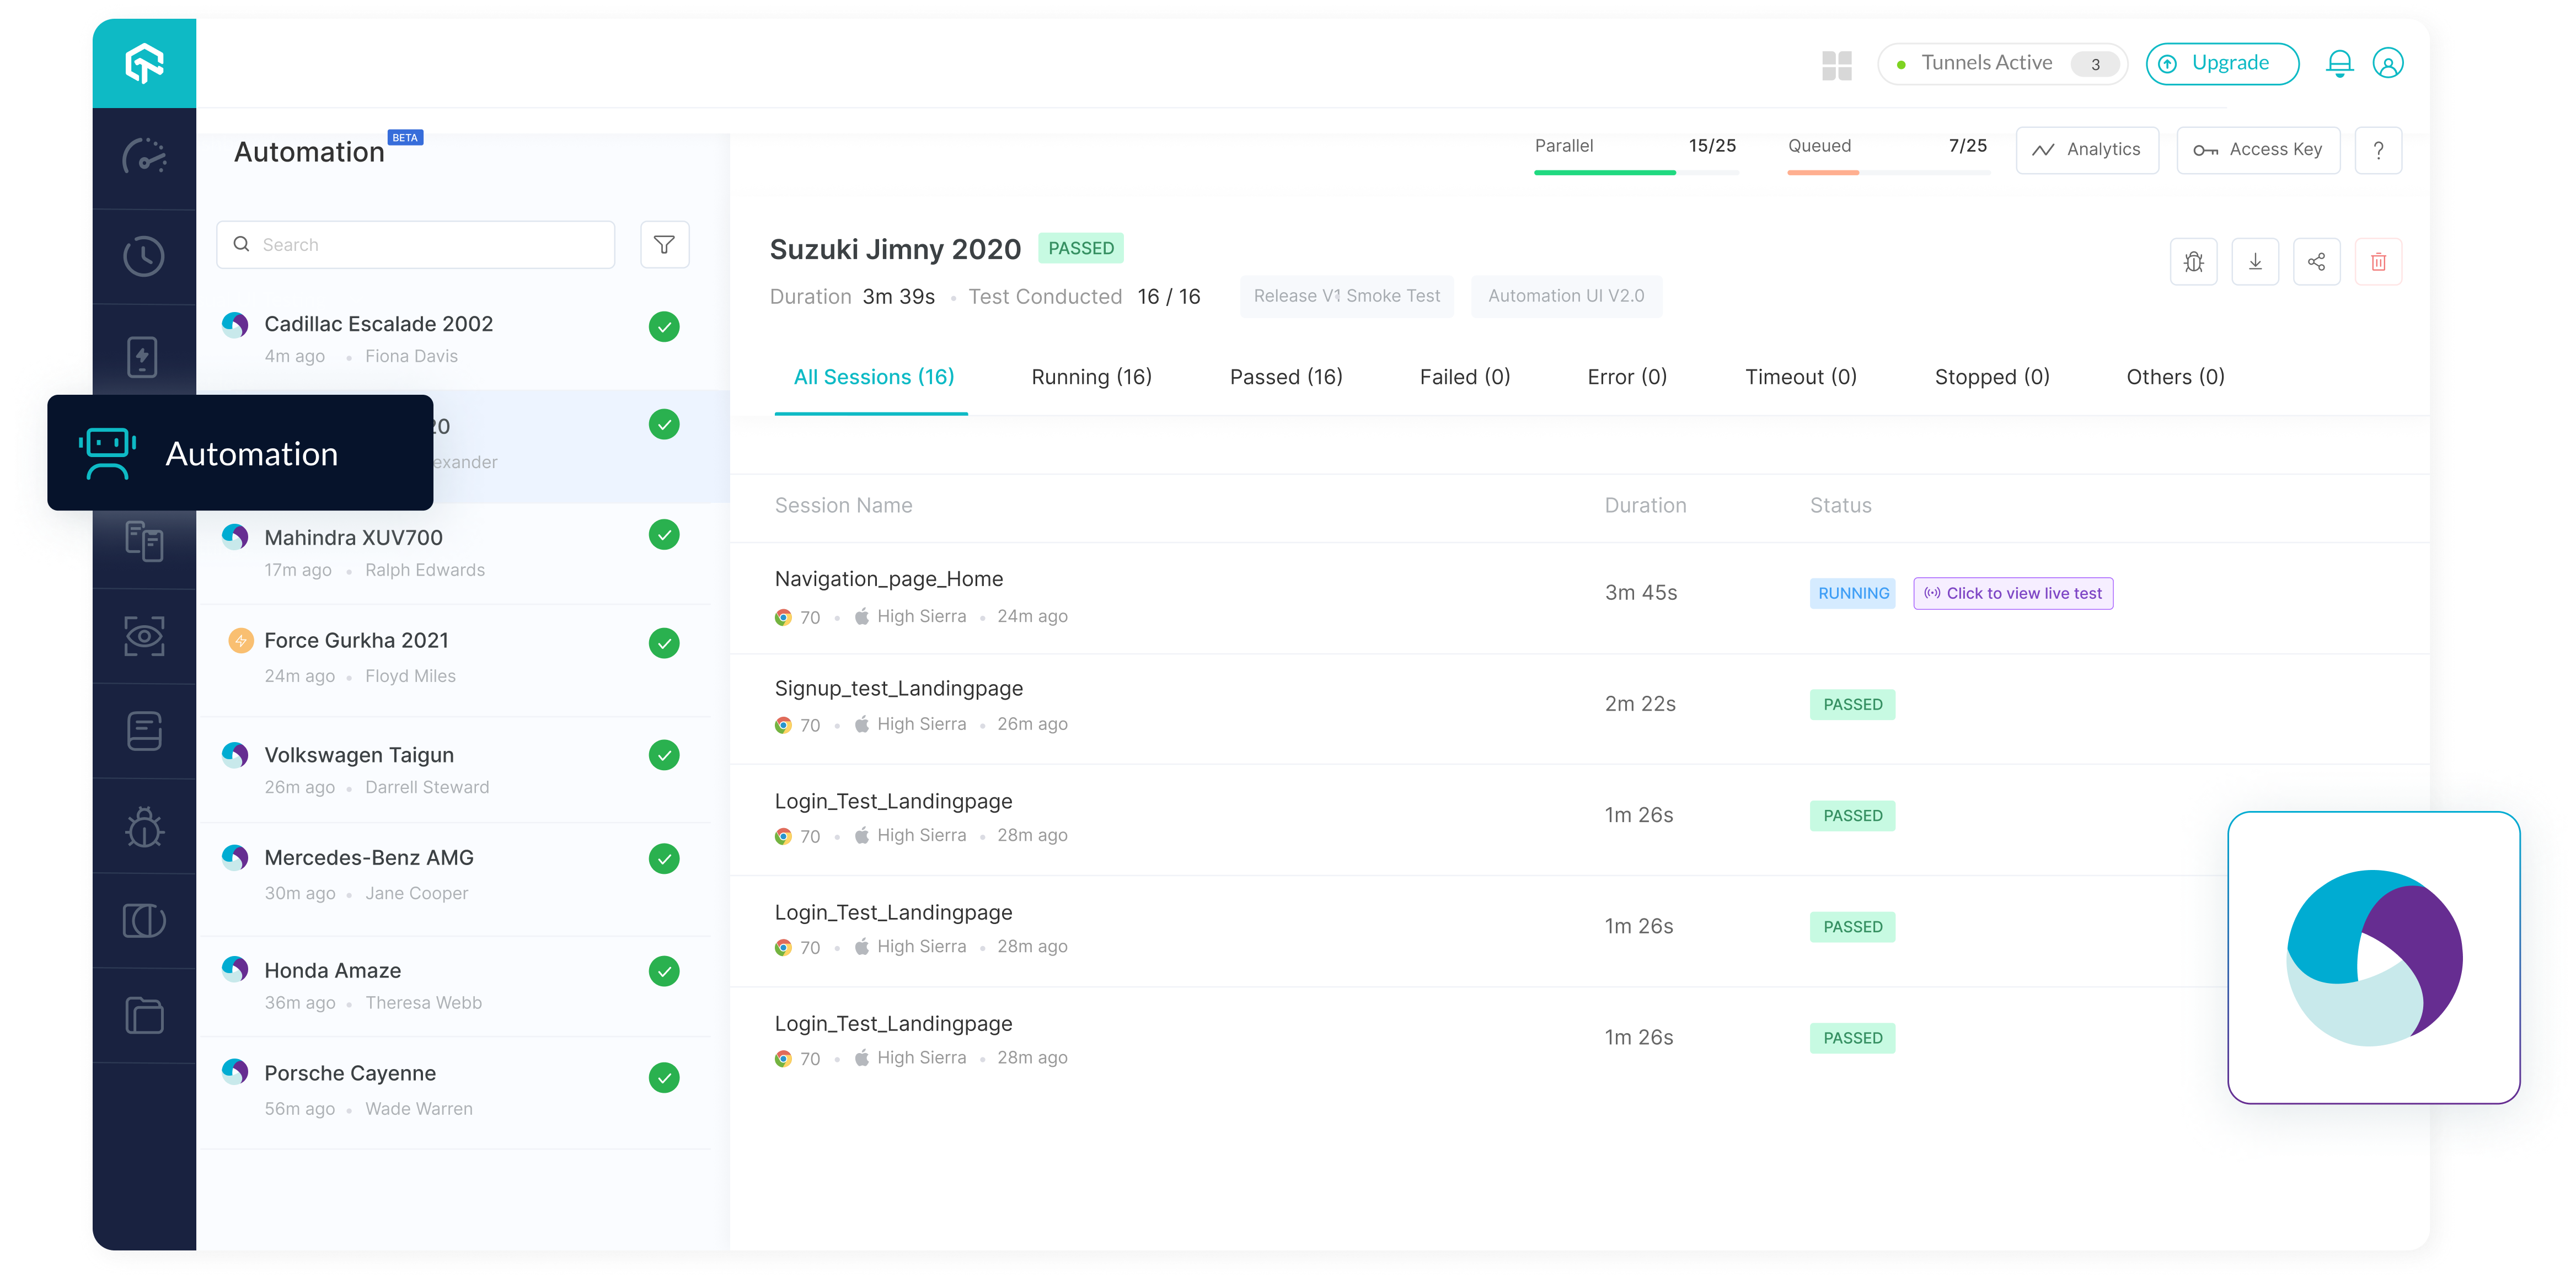The width and height of the screenshot is (2576, 1278).
Task: Click the apps grid icon in header
Action: click(1837, 66)
